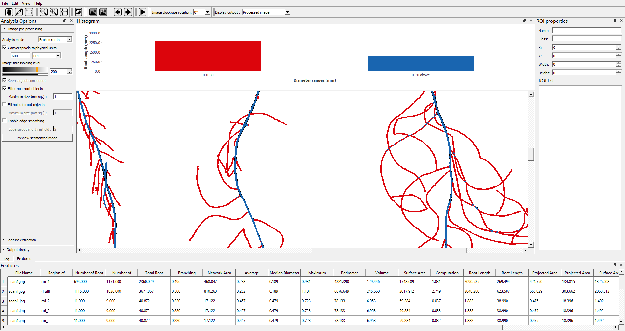This screenshot has width=625, height=331.
Task: Click the ROI Name input field
Action: tap(587, 31)
